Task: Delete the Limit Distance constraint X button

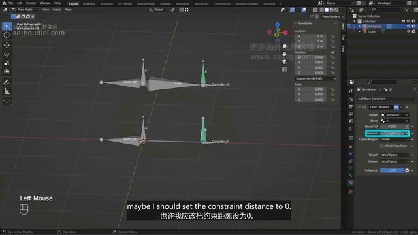Action: (407, 107)
